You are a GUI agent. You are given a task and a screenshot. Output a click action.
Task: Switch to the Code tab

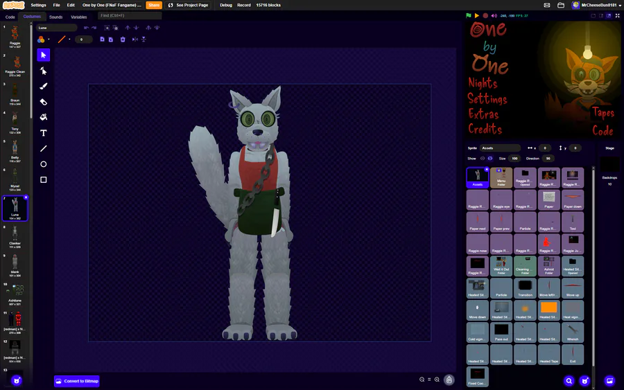pyautogui.click(x=10, y=17)
